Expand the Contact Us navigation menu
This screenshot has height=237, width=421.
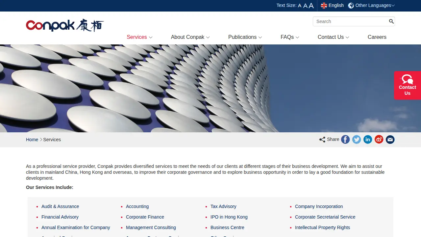point(333,37)
